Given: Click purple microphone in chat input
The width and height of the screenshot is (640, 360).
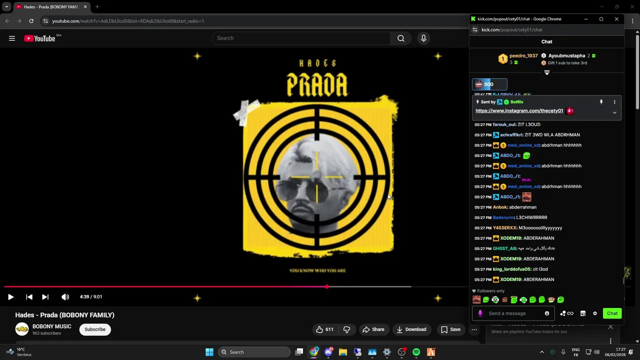Looking at the screenshot, I should (x=480, y=313).
